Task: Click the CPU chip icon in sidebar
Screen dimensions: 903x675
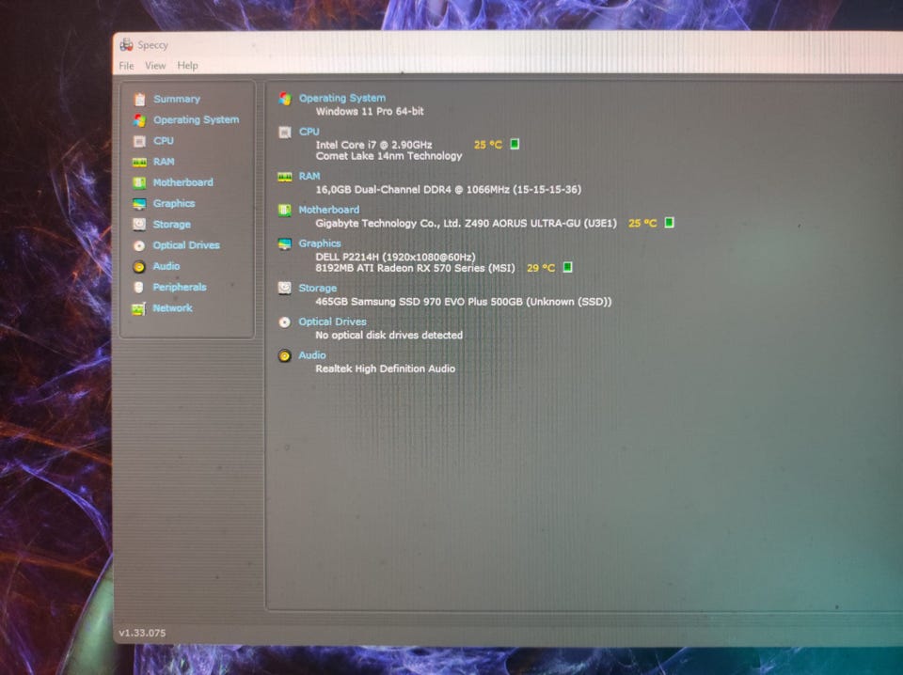Action: point(139,141)
